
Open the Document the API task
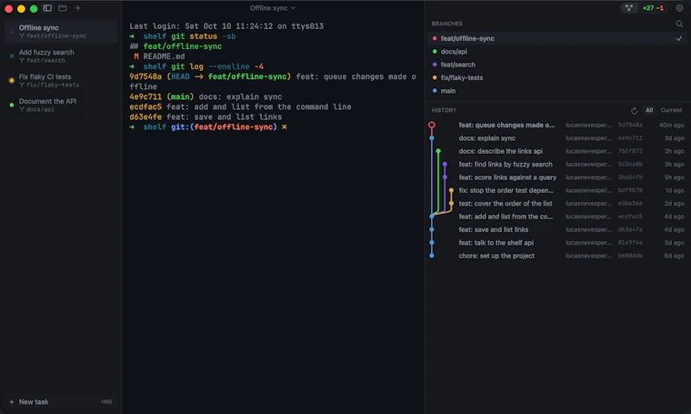coord(61,105)
